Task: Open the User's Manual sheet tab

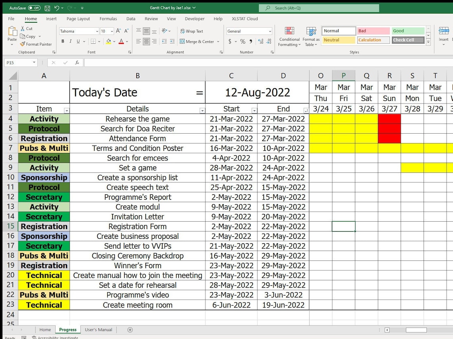Action: 98,329
